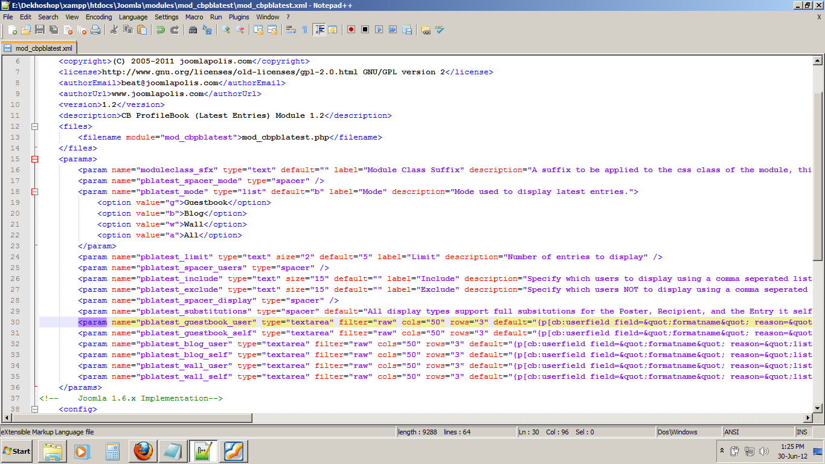Viewport: 825px width, 464px height.
Task: Click the Copy toolbar icon
Action: tap(128, 30)
